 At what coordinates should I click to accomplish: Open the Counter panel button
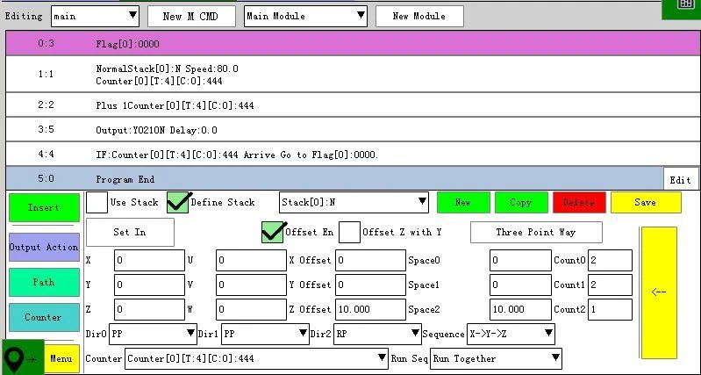(44, 317)
